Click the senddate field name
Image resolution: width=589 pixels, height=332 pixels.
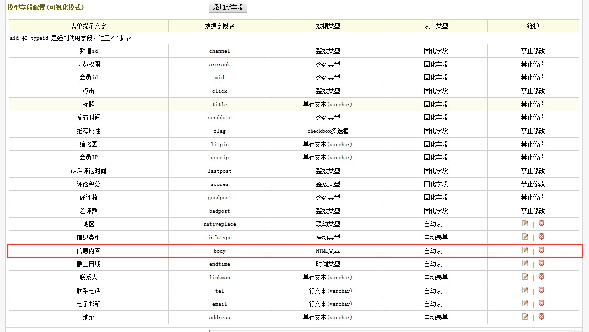[x=220, y=118]
